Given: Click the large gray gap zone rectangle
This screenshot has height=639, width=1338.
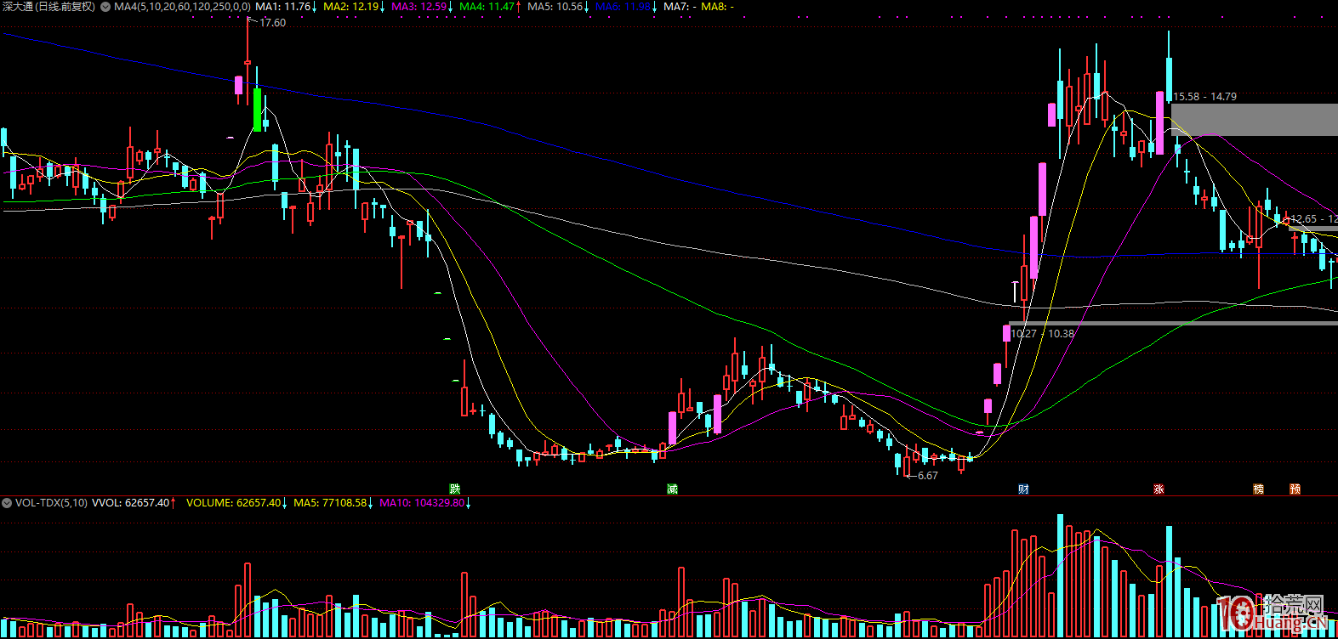Looking at the screenshot, I should pyautogui.click(x=1255, y=120).
